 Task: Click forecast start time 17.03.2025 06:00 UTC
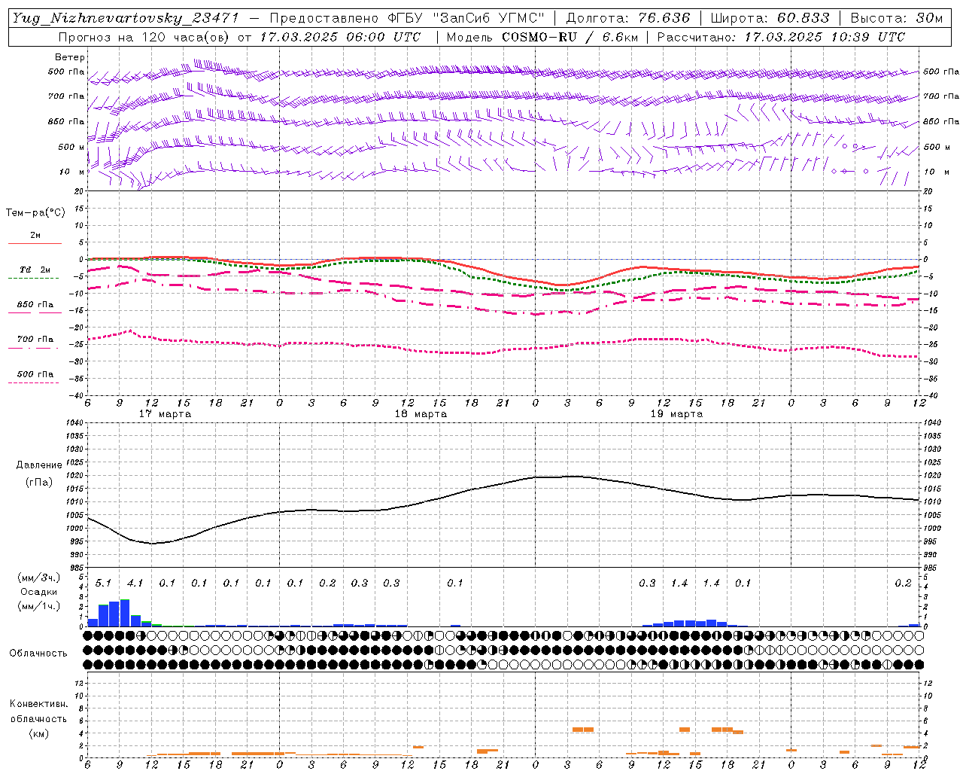click(340, 37)
